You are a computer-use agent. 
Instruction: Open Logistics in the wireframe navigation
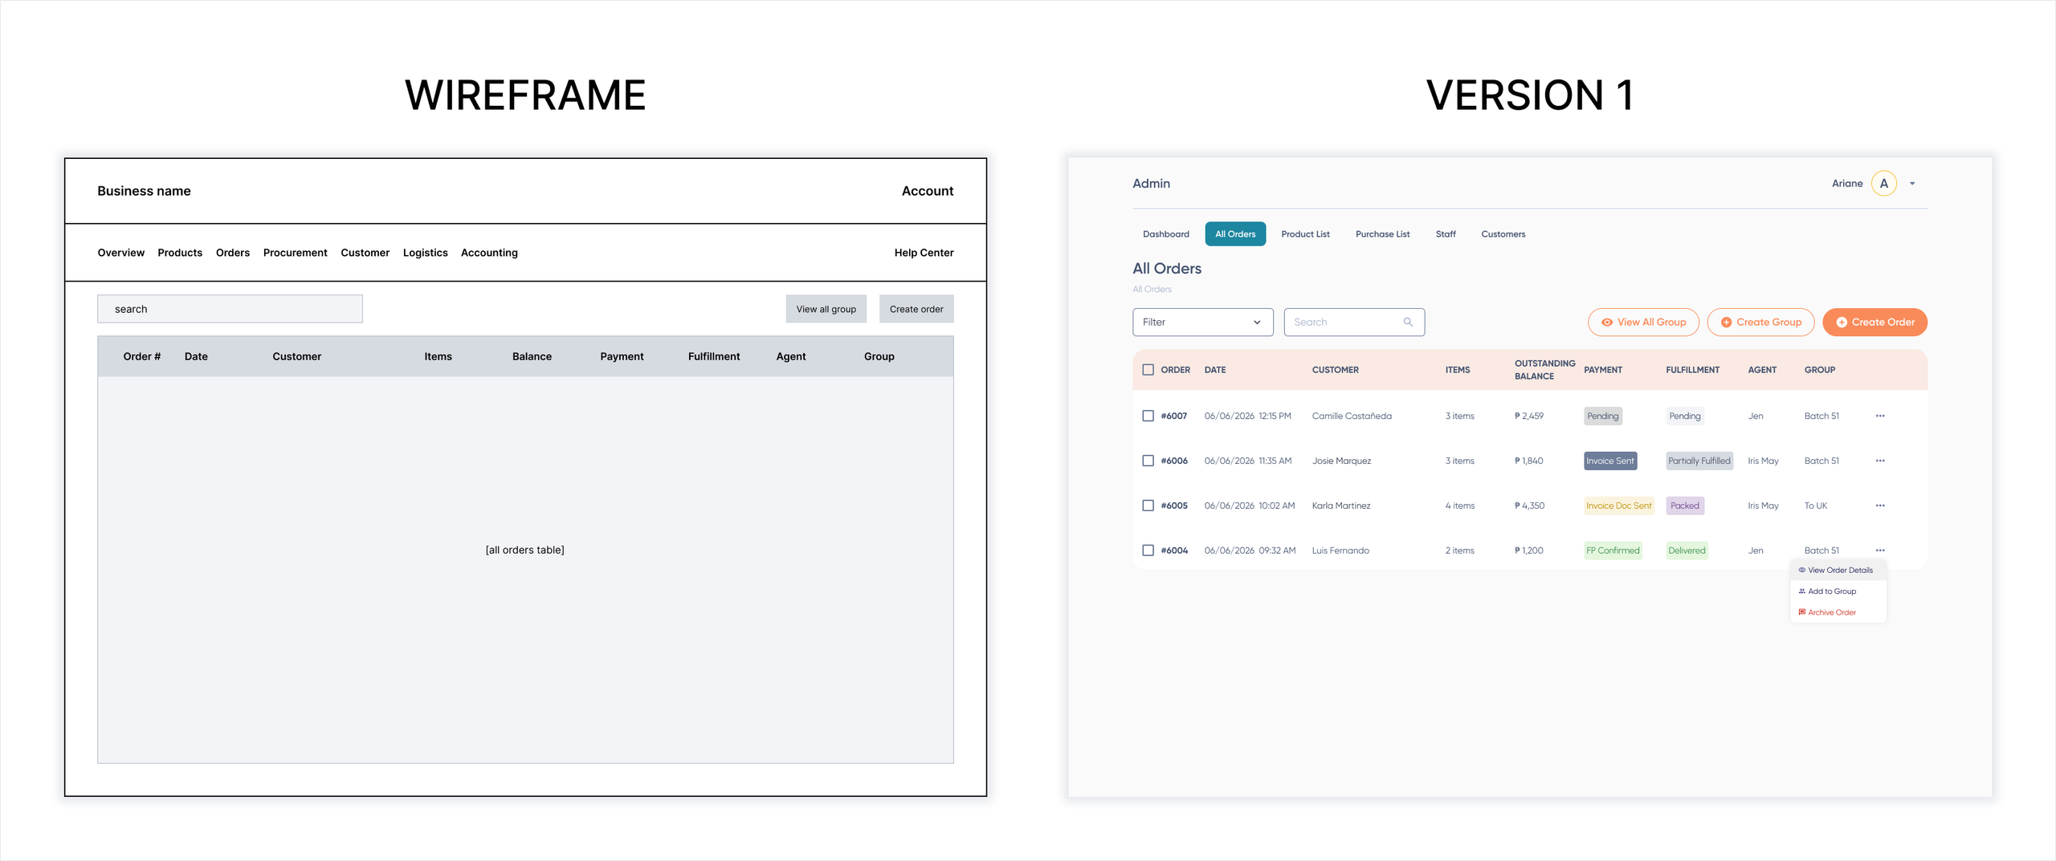[x=425, y=253]
